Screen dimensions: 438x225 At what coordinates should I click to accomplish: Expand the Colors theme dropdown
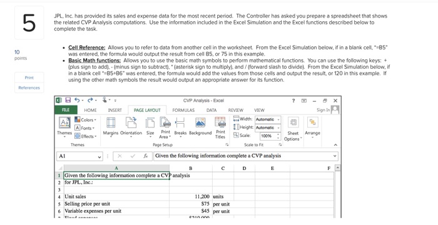point(85,120)
